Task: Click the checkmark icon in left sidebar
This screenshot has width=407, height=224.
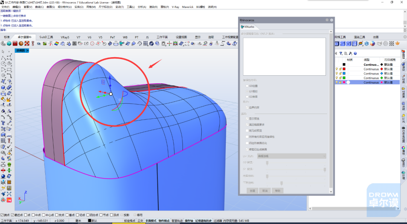Action: pos(9,146)
